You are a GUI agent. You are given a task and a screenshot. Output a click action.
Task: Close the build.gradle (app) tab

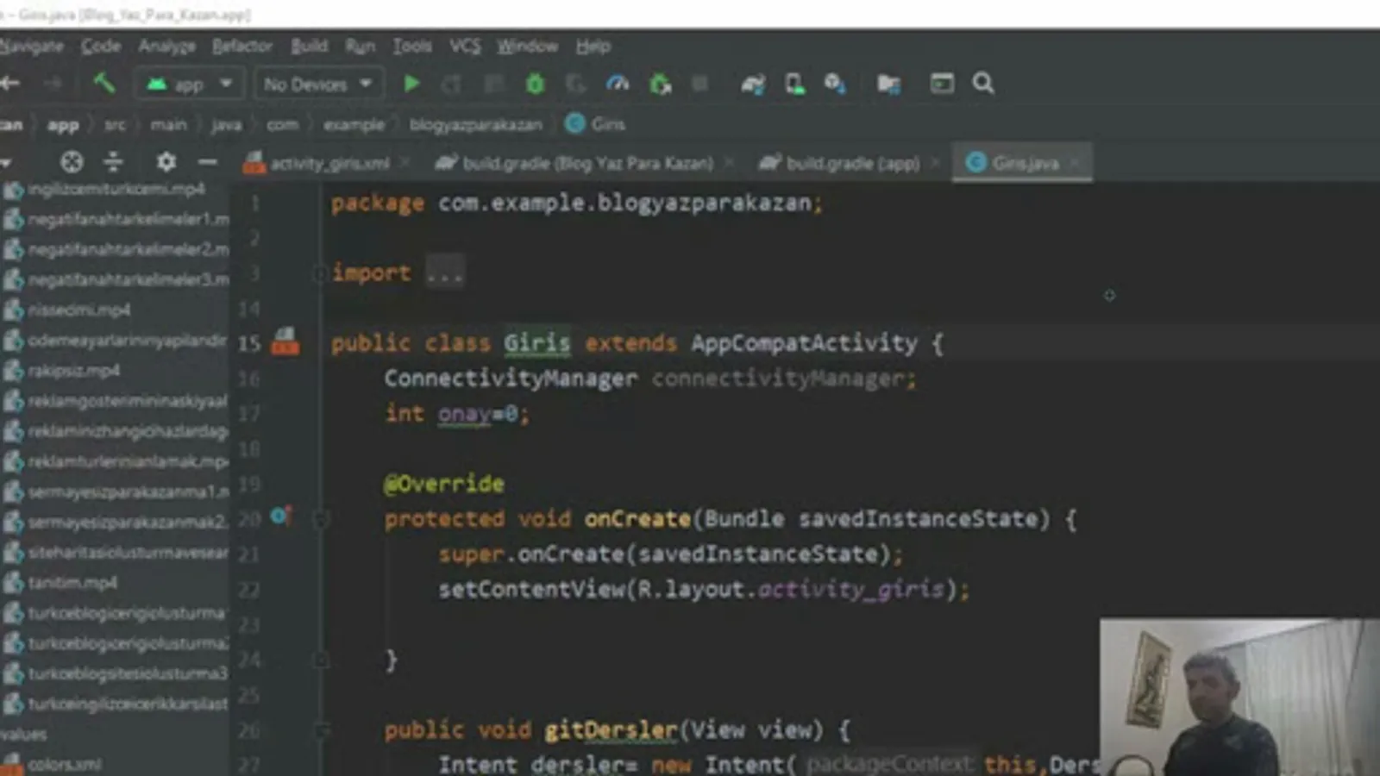(x=935, y=163)
